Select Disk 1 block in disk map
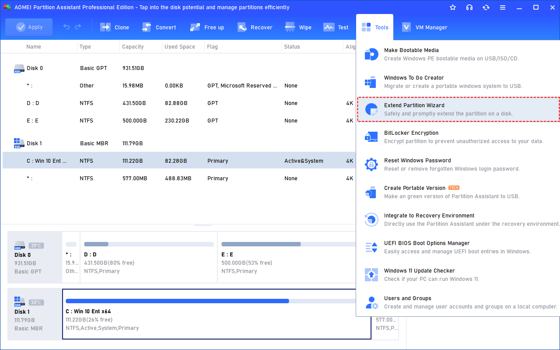This screenshot has width=560, height=350. (x=35, y=314)
